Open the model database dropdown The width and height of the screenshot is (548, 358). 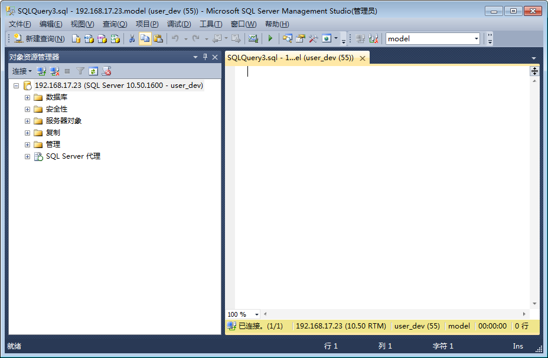[476, 39]
